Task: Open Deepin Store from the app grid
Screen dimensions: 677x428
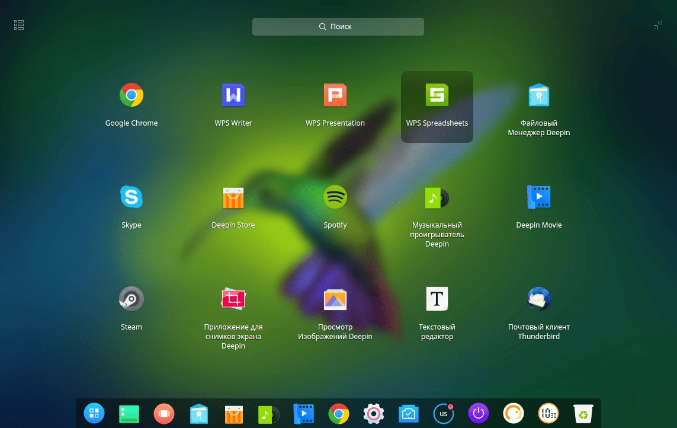Action: [x=233, y=197]
